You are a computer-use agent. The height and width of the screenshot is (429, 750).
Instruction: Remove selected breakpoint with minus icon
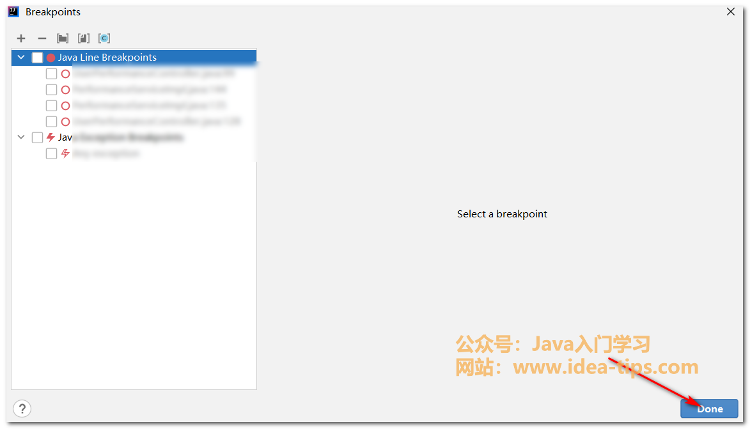(42, 38)
